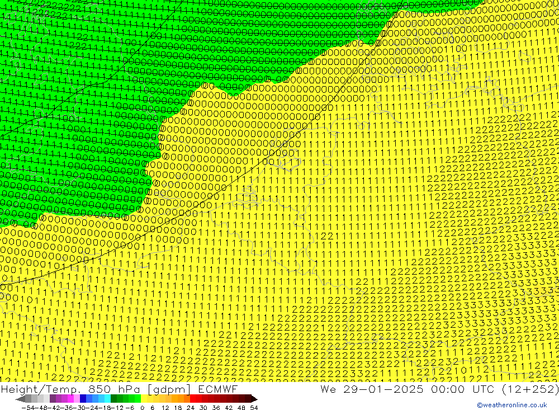Viewport: 559px width, 410px height.
Task: Click the "48" label on the temperature scale
Action: point(241,408)
